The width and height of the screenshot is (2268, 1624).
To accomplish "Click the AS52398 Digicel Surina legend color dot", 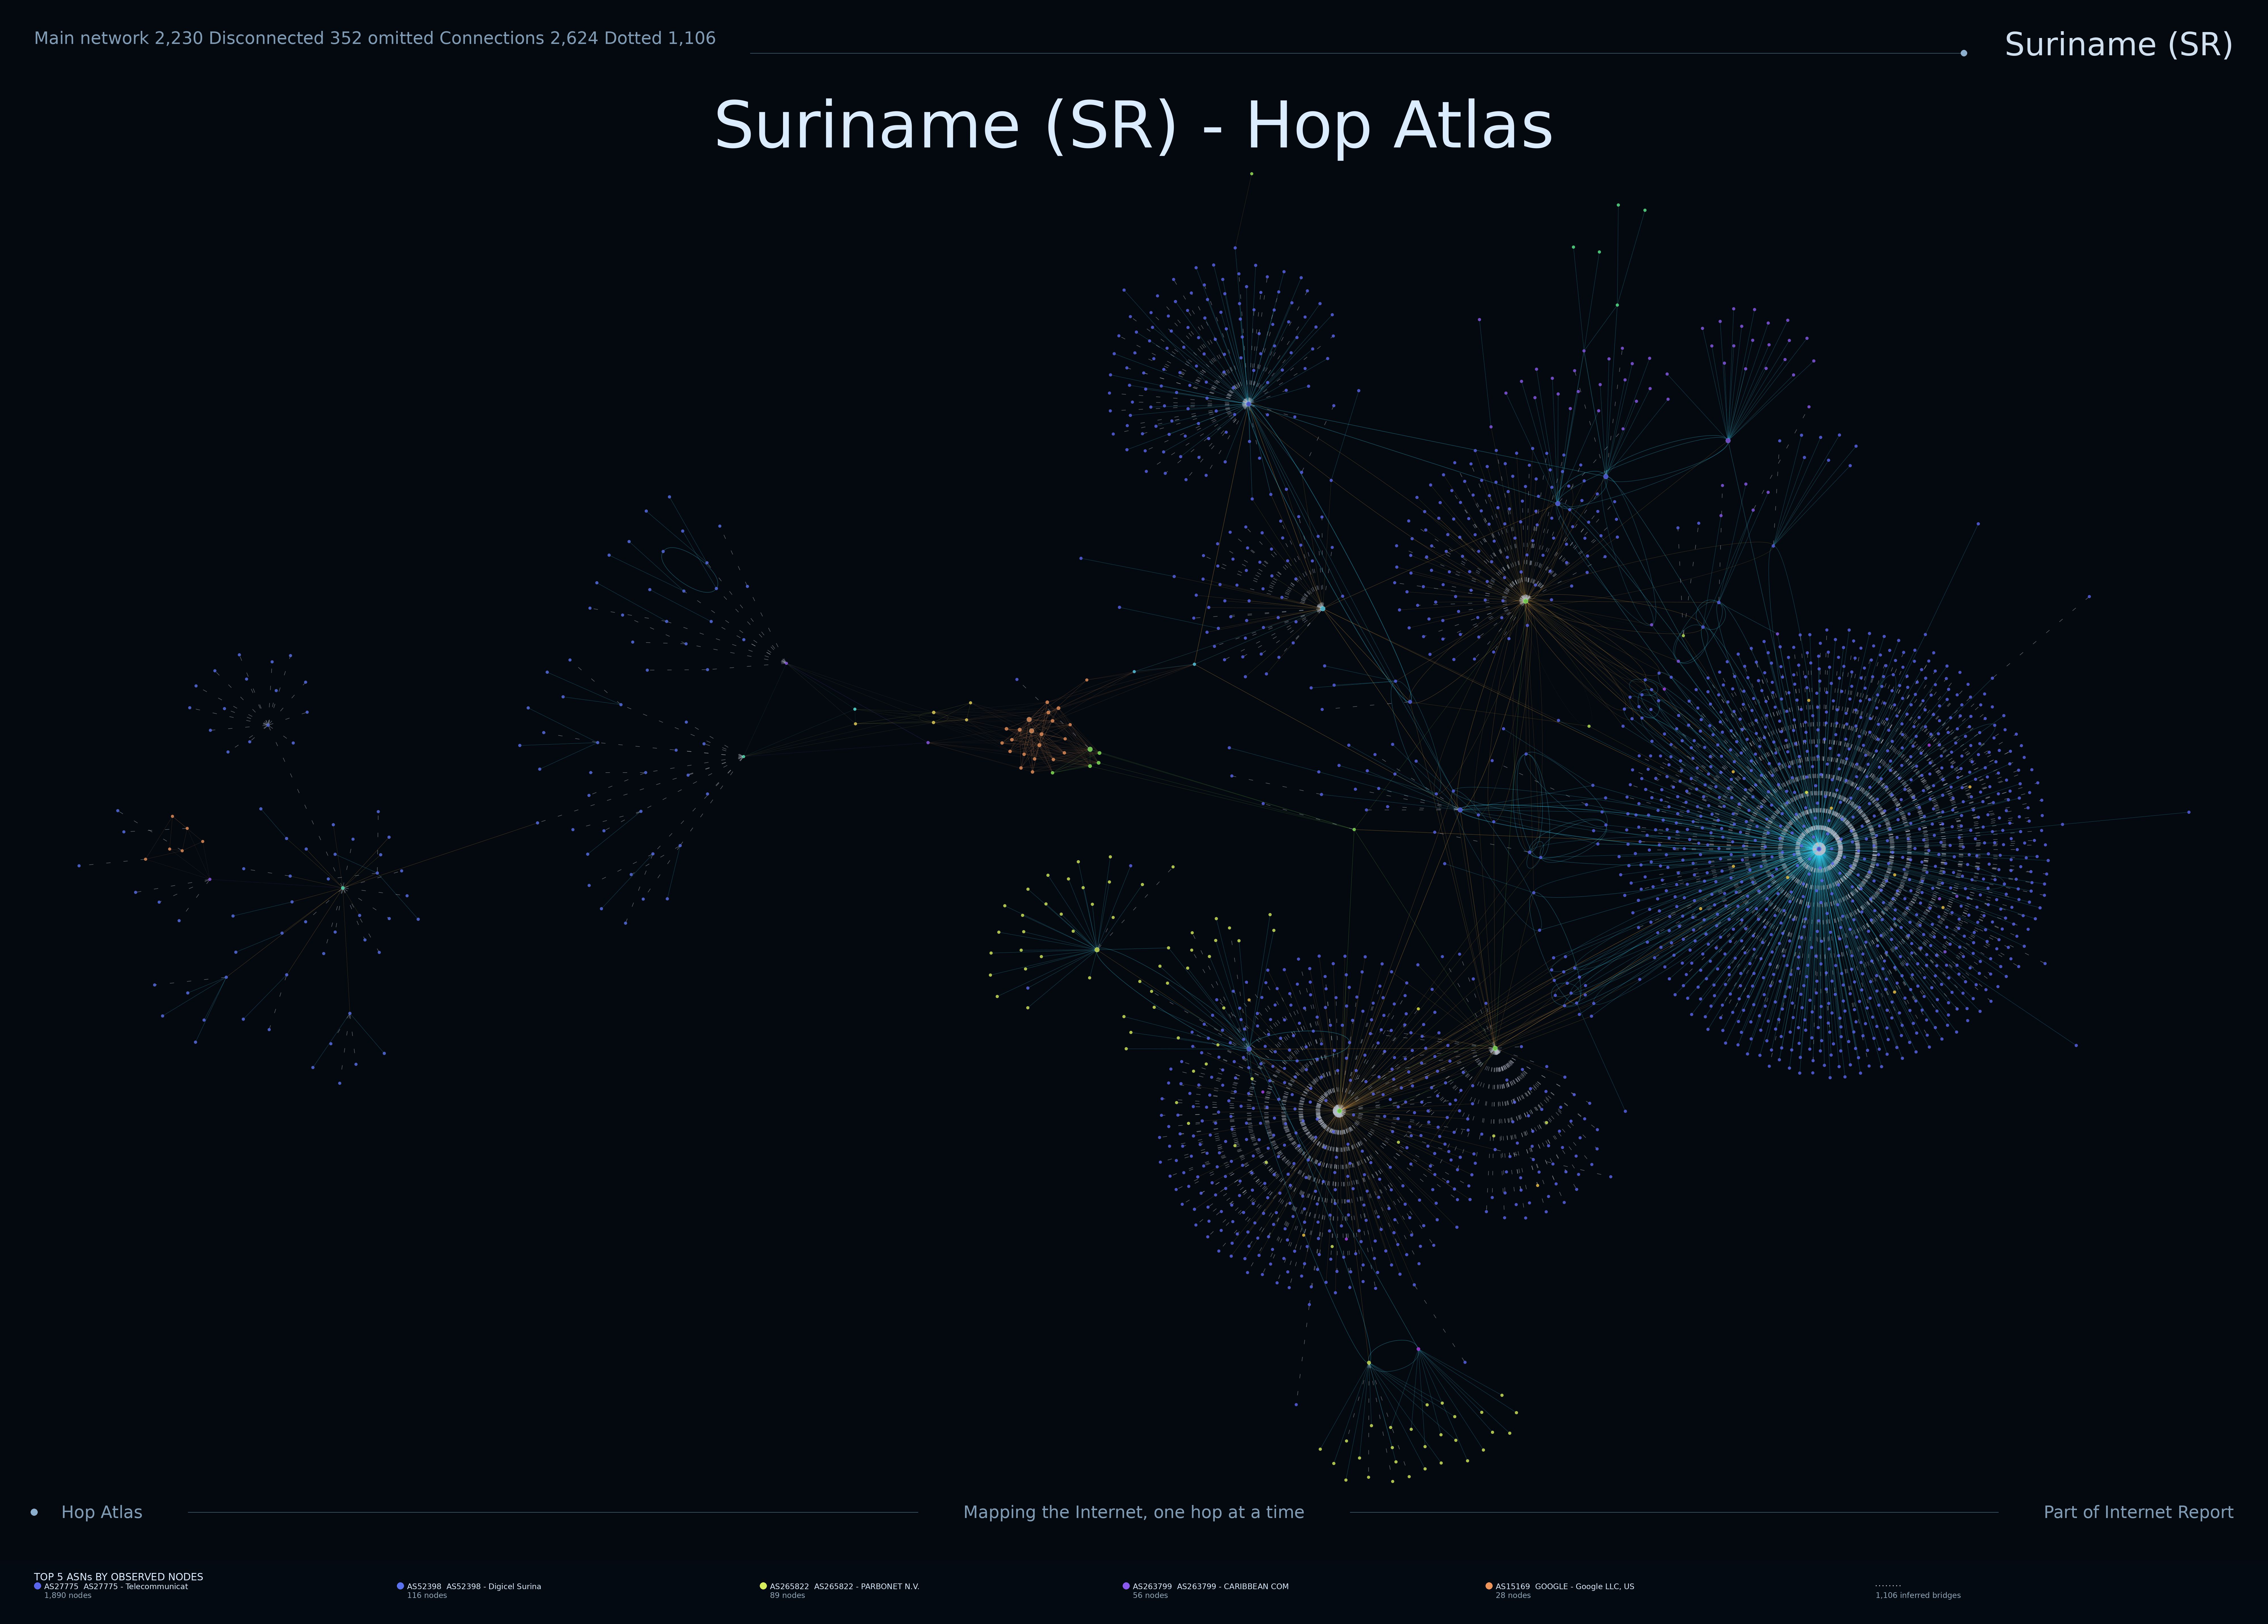I will pyautogui.click(x=400, y=1586).
